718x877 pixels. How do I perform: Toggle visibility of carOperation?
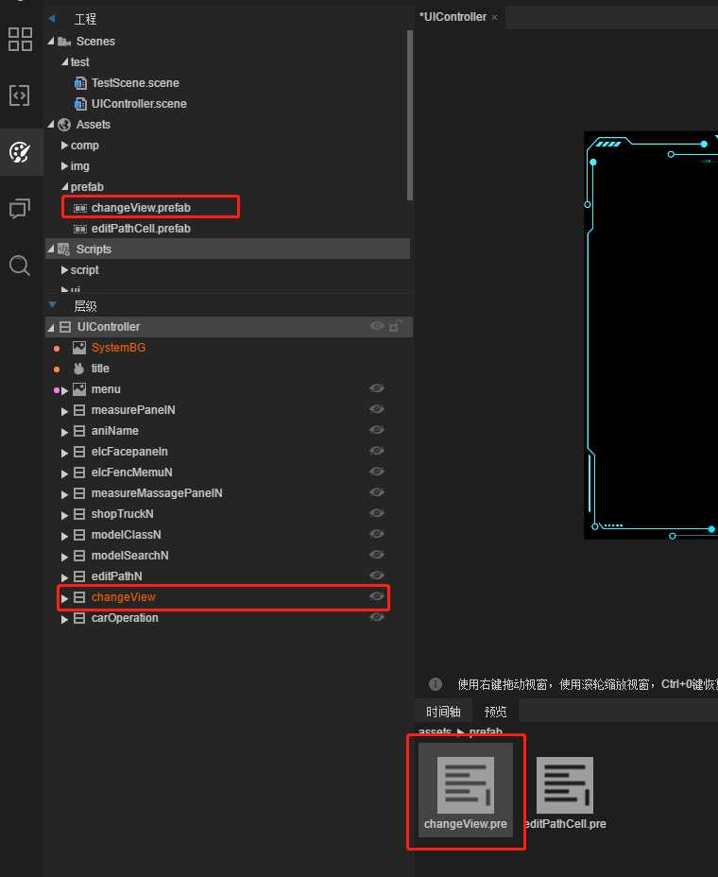point(377,616)
